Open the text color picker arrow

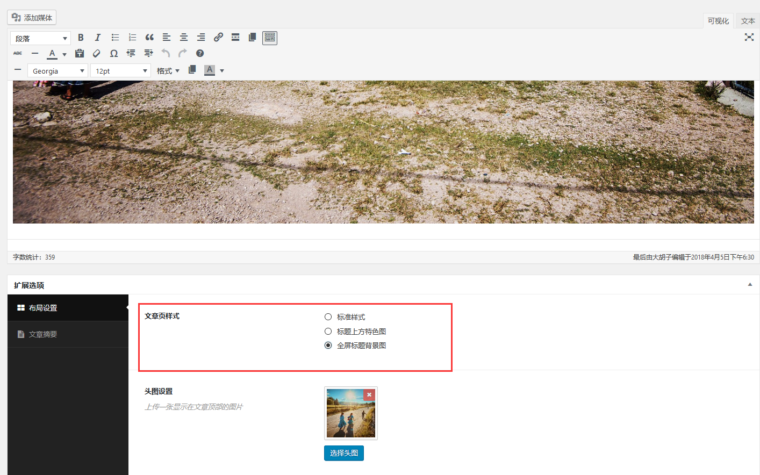point(64,54)
